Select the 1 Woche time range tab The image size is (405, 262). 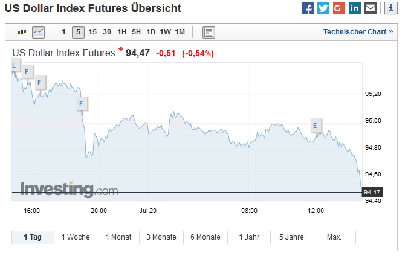point(76,237)
